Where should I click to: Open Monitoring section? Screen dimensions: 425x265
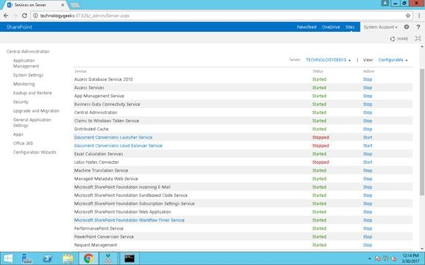point(24,84)
